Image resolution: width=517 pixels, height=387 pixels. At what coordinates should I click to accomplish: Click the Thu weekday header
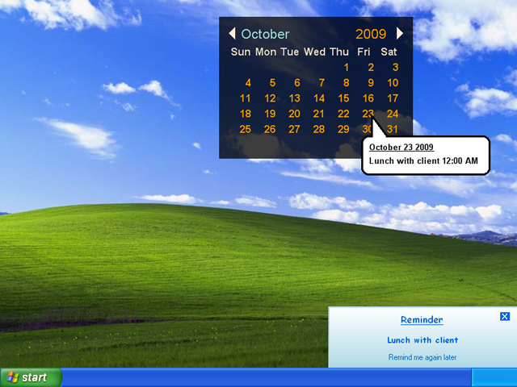click(339, 52)
